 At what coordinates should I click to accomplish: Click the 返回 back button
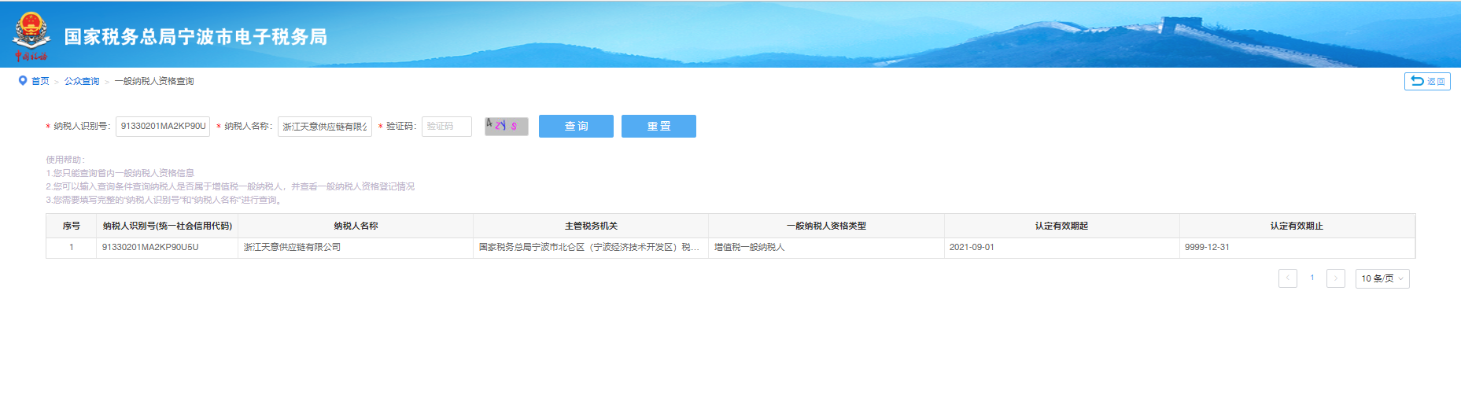click(1426, 81)
